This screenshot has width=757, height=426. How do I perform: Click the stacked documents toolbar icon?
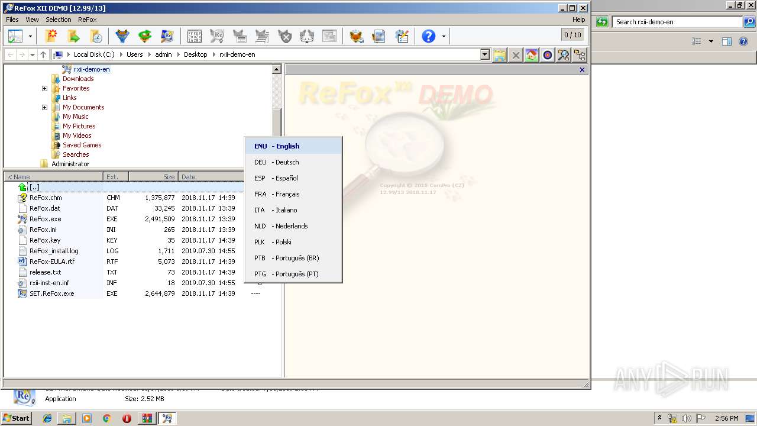pyautogui.click(x=378, y=37)
